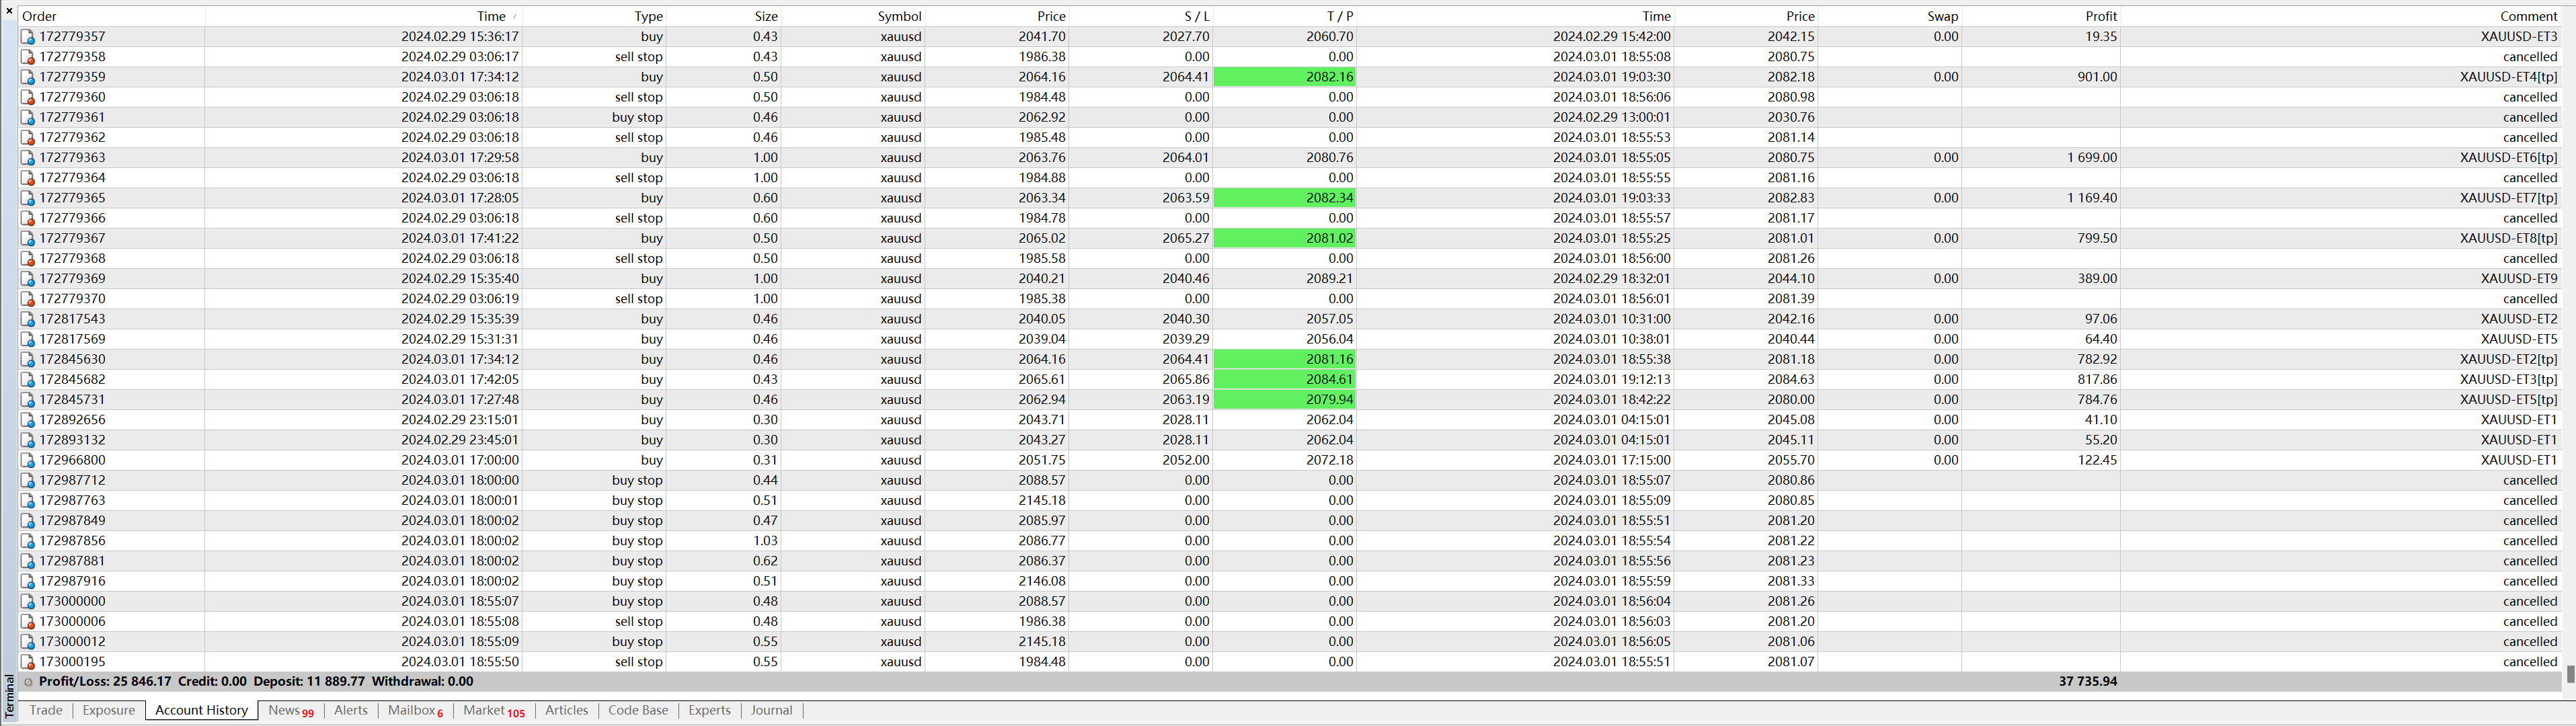Click the icon beside order 172966800
This screenshot has height=726, width=2576.
point(28,461)
